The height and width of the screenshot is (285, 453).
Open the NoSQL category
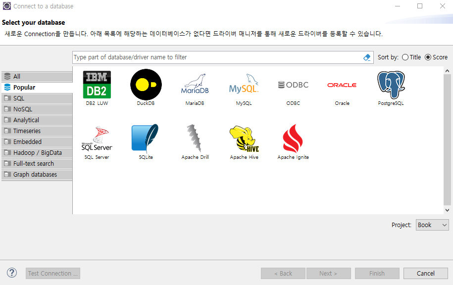37,109
